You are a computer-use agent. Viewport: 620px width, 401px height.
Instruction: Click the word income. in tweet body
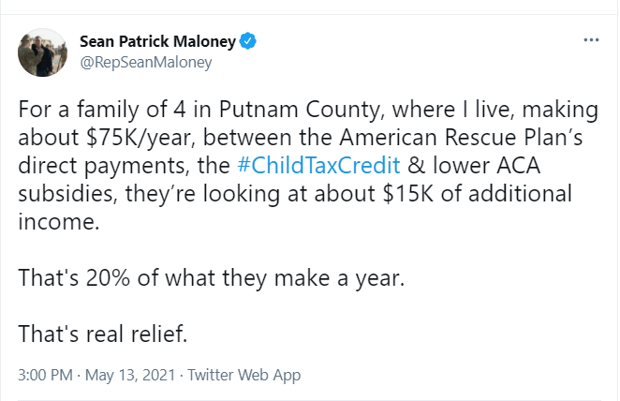point(59,221)
